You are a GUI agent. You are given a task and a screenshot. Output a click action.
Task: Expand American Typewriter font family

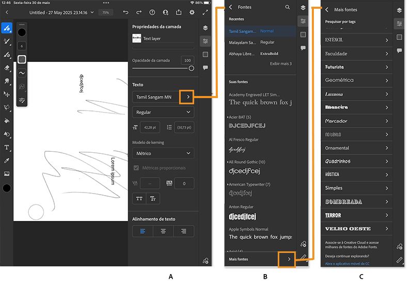tap(228, 184)
